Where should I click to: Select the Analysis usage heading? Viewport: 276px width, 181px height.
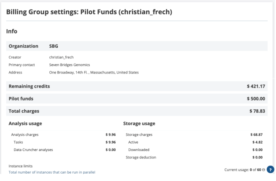point(25,124)
